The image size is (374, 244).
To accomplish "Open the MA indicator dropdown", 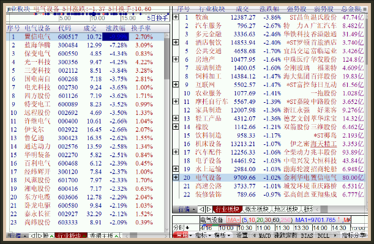I will click(x=233, y=220).
